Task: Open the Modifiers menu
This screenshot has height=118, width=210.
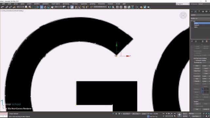Action: pos(37,4)
